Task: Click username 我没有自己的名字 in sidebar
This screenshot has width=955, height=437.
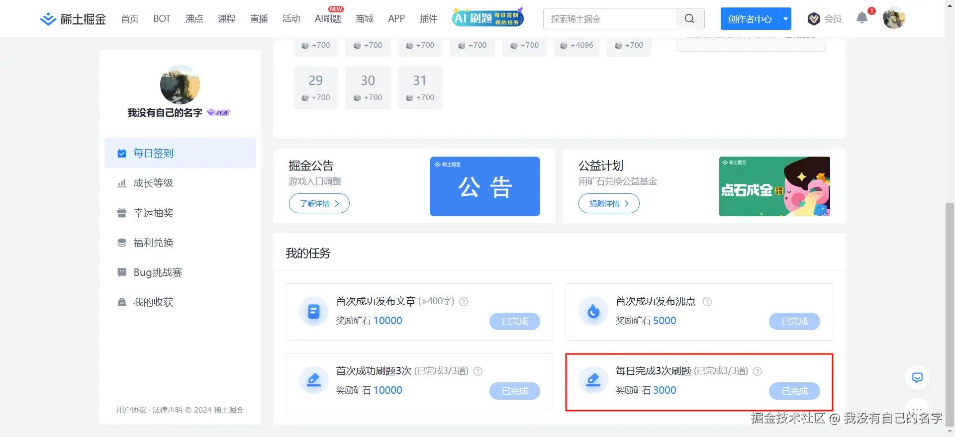Action: [x=165, y=112]
